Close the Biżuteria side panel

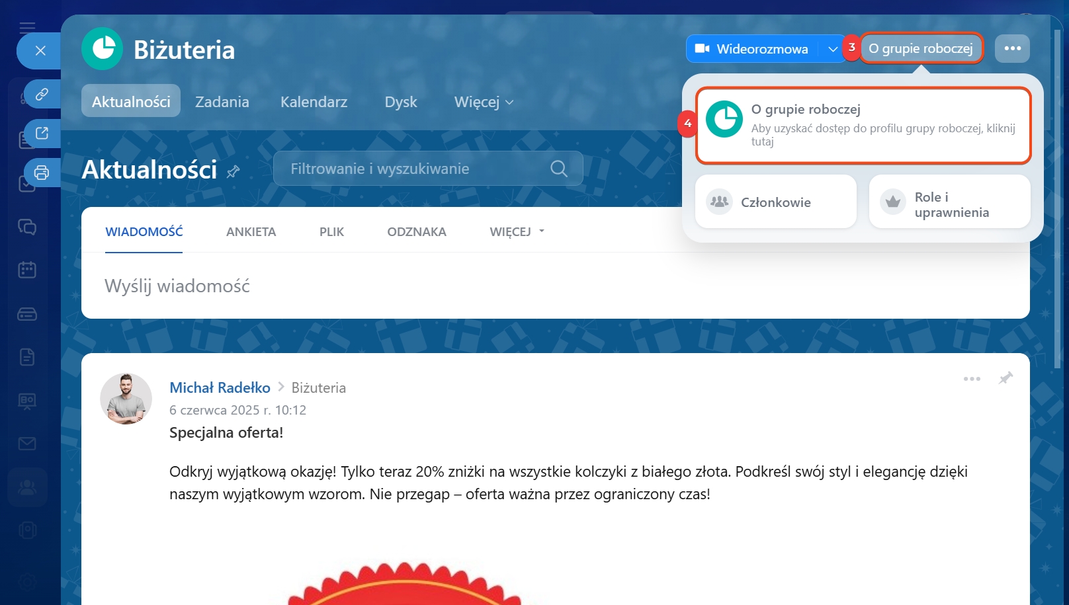point(40,51)
